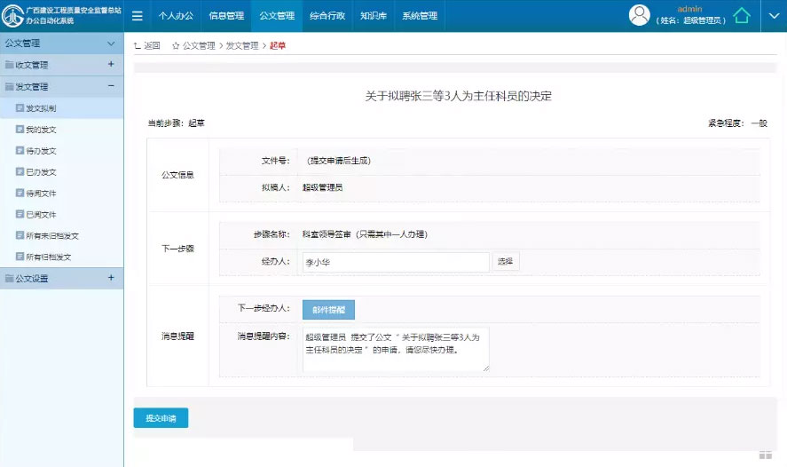This screenshot has width=787, height=467.
Task: Open the top-right header dropdown chevron
Action: tap(772, 16)
